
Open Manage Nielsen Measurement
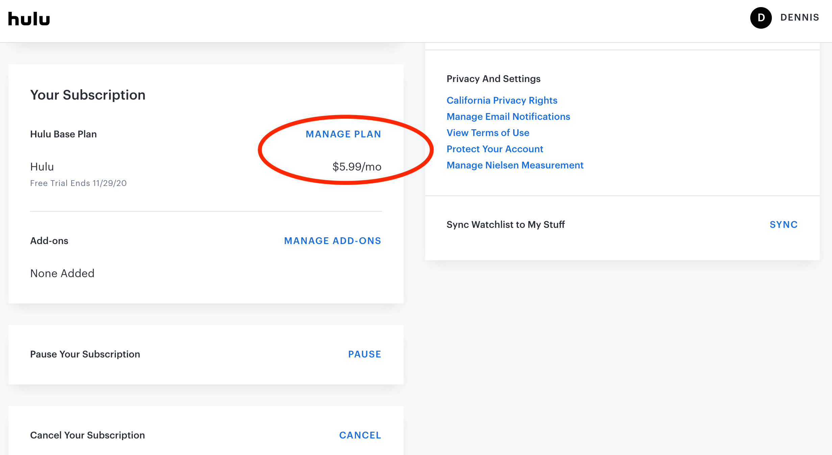[x=515, y=165]
